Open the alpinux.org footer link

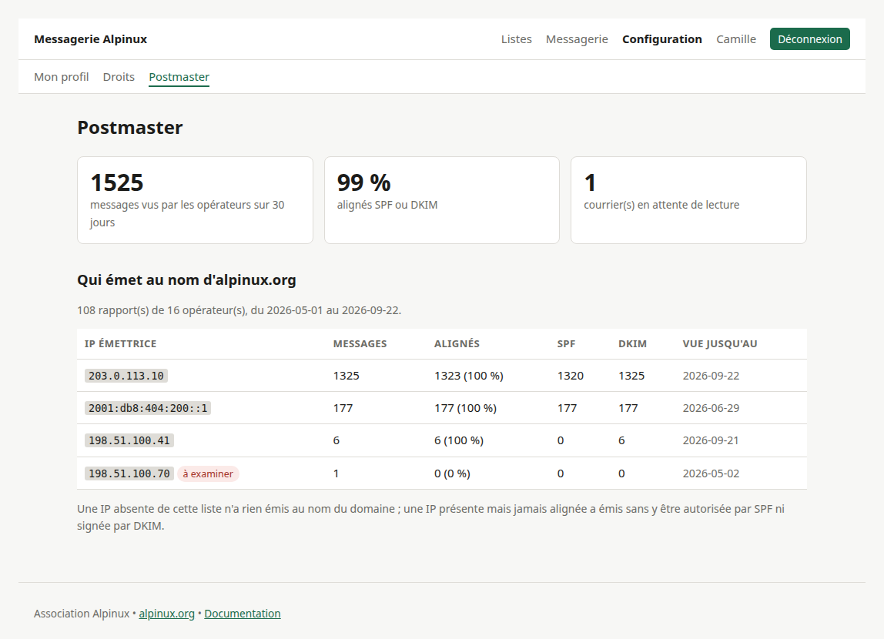coord(166,614)
